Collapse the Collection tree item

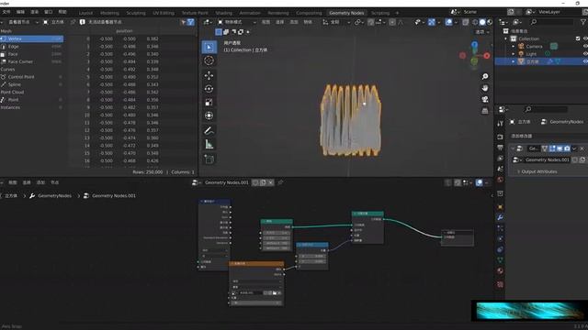tap(506, 38)
